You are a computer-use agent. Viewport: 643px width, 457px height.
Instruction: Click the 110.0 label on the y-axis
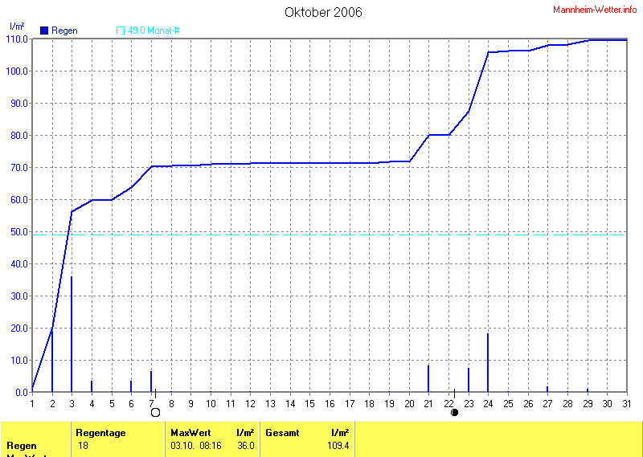click(x=18, y=39)
